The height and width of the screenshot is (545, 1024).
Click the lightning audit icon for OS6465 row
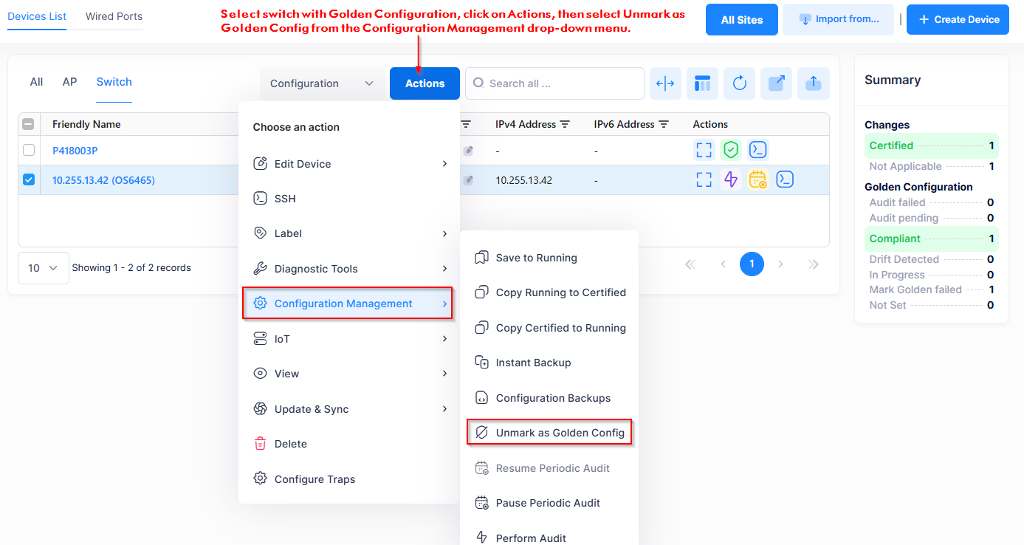click(x=730, y=179)
